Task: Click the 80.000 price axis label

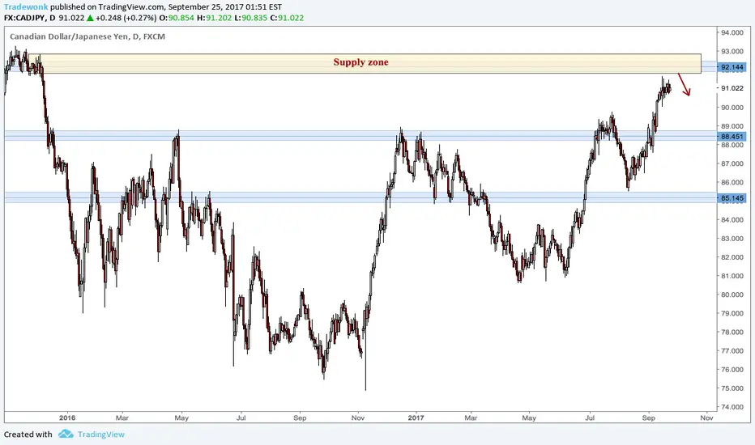Action: 732,295
